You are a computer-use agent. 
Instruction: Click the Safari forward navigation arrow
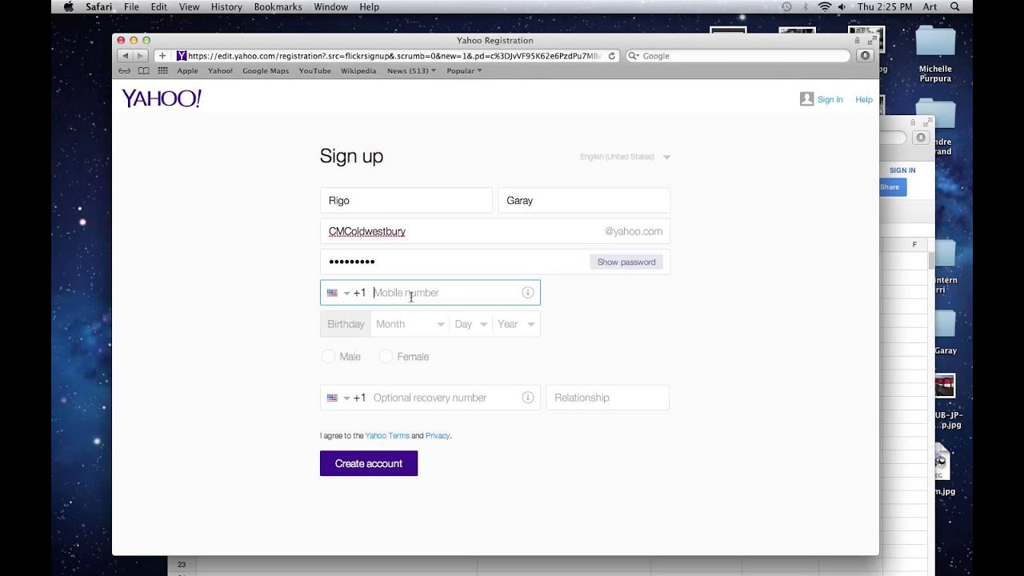[x=140, y=56]
